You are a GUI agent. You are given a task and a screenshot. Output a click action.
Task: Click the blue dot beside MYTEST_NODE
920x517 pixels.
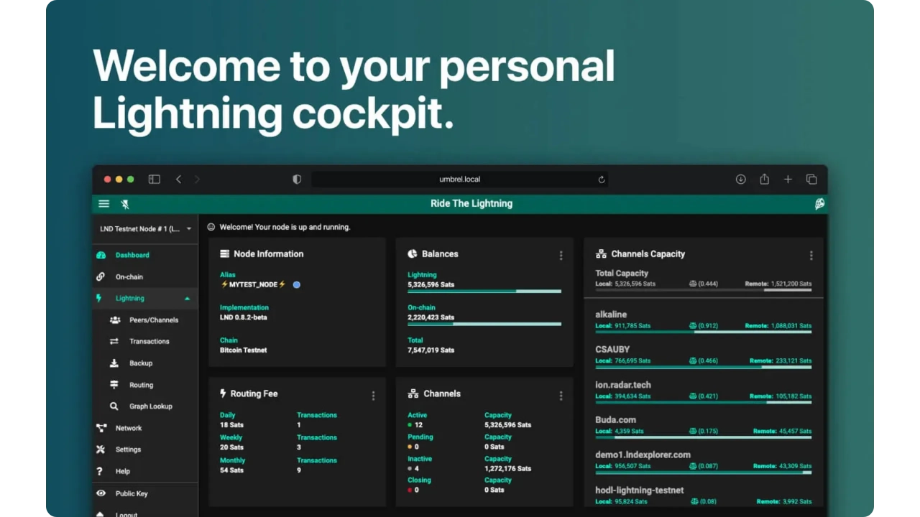pos(297,284)
